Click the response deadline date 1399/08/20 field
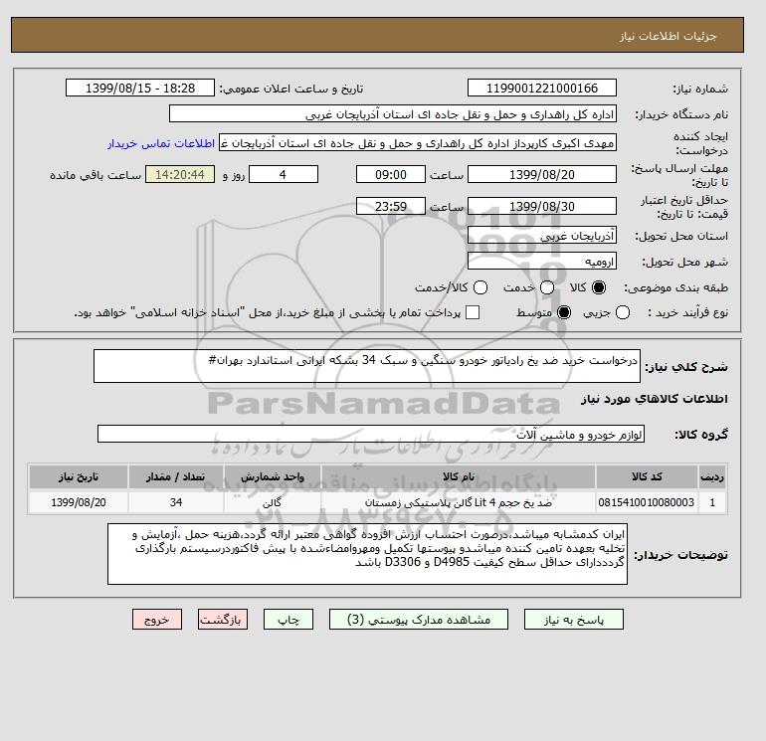The image size is (766, 741). tap(542, 174)
